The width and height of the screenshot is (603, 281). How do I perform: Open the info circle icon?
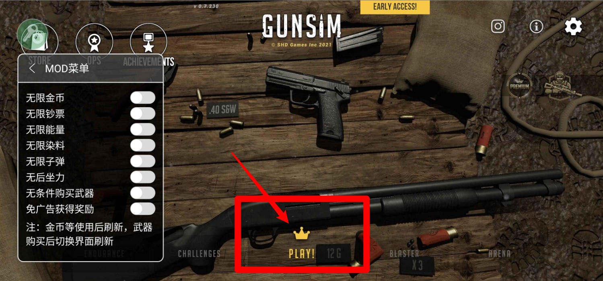click(536, 26)
